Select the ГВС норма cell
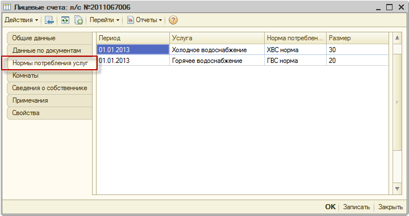409x216 pixels. point(295,60)
